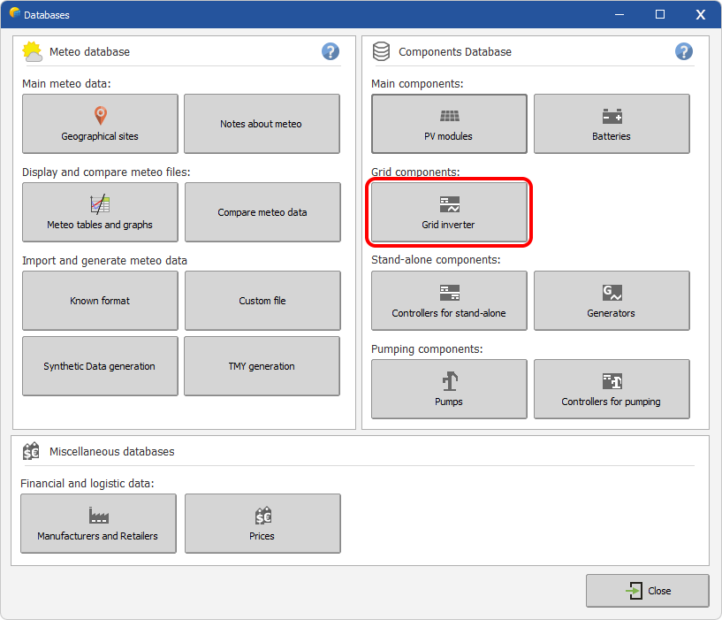
Task: Open the Generators database
Action: [x=612, y=301]
